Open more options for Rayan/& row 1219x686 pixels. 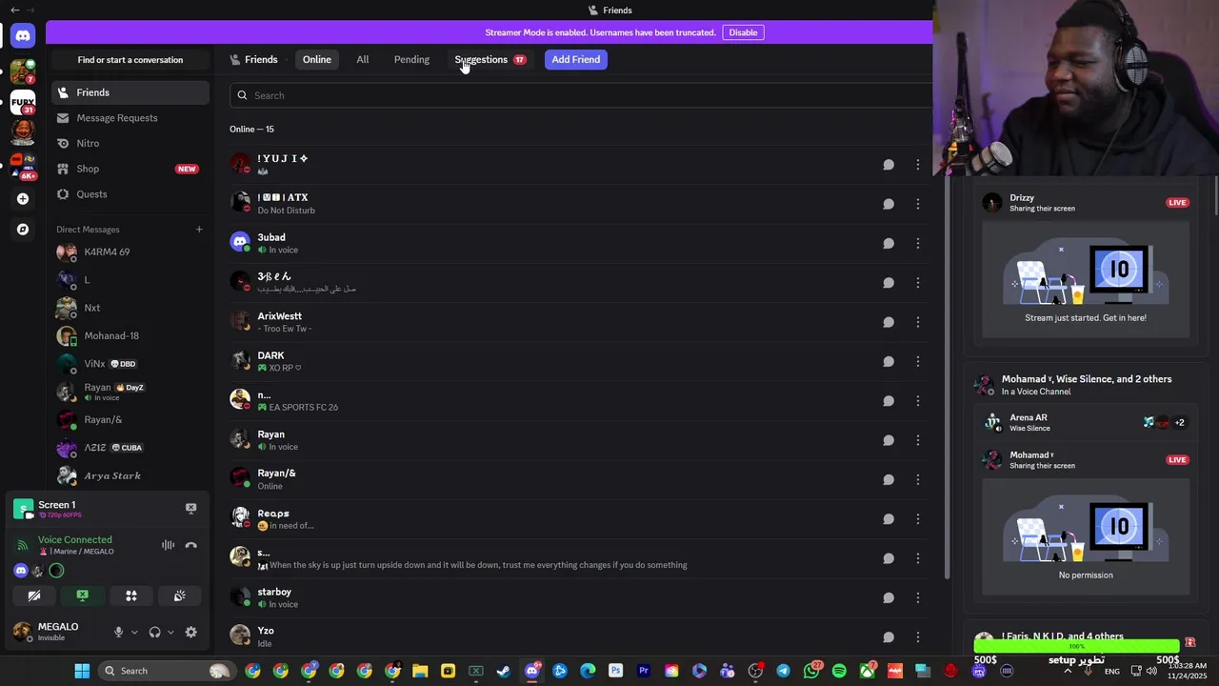tap(918, 479)
